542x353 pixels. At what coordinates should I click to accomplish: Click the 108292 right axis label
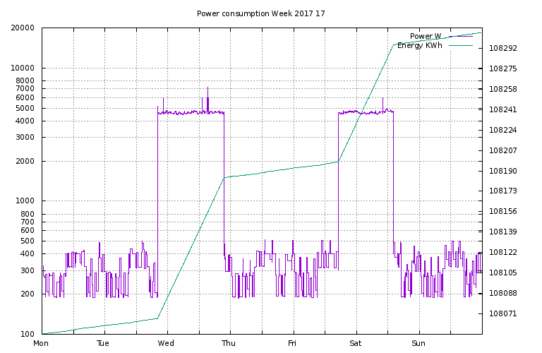pos(503,48)
